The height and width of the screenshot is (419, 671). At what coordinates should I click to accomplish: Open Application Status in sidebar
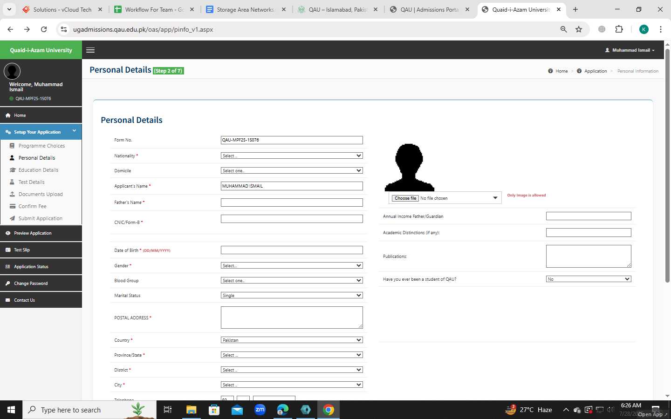41,267
